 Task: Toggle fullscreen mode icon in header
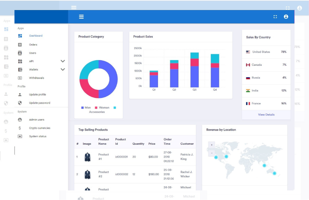click(275, 17)
